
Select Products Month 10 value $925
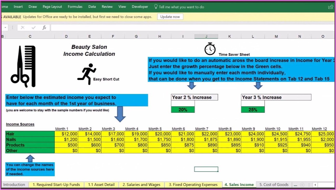point(276,145)
